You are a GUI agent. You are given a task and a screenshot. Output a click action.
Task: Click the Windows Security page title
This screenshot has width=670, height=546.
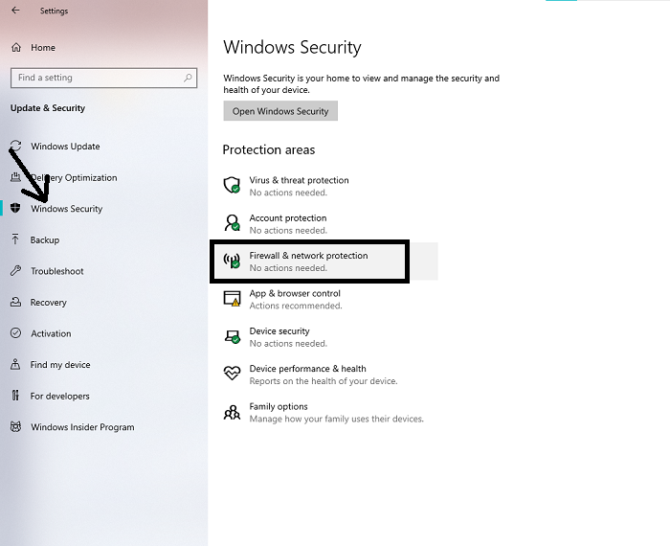click(x=292, y=47)
